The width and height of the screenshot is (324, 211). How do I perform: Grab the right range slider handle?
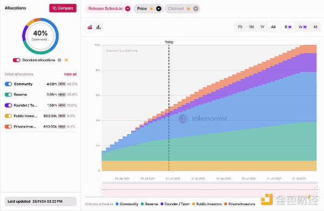pyautogui.click(x=317, y=189)
